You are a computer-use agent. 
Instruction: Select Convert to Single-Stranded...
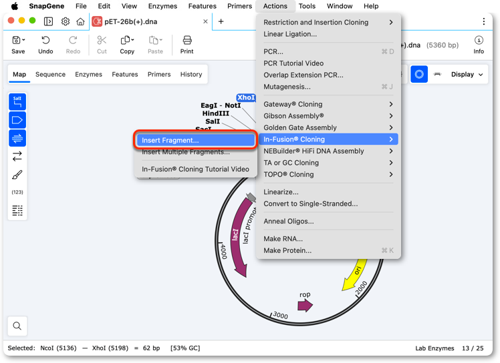tap(328, 204)
